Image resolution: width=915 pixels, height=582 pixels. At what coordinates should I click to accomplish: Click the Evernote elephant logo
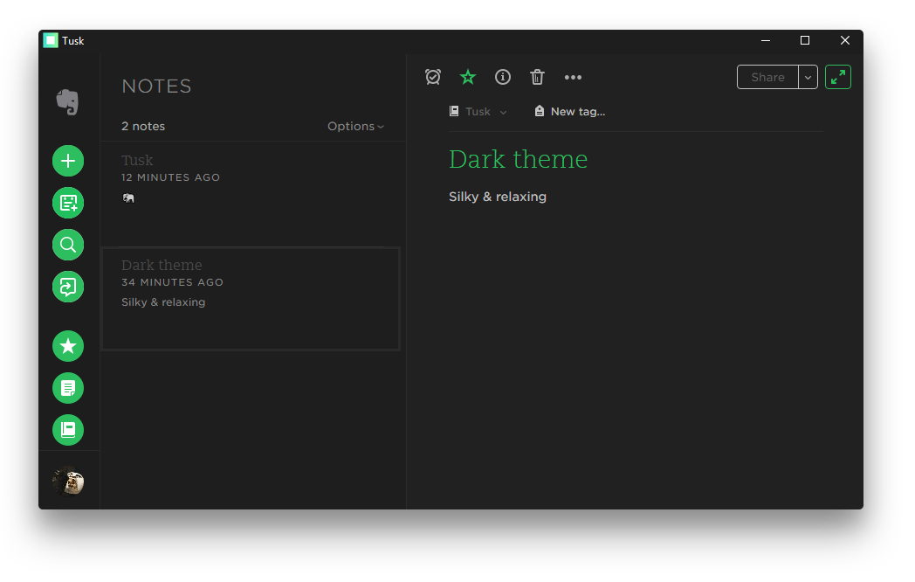[x=68, y=102]
